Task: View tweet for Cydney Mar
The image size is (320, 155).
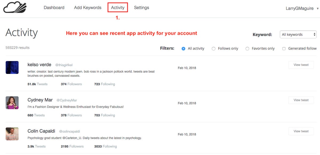Action: tap(301, 100)
